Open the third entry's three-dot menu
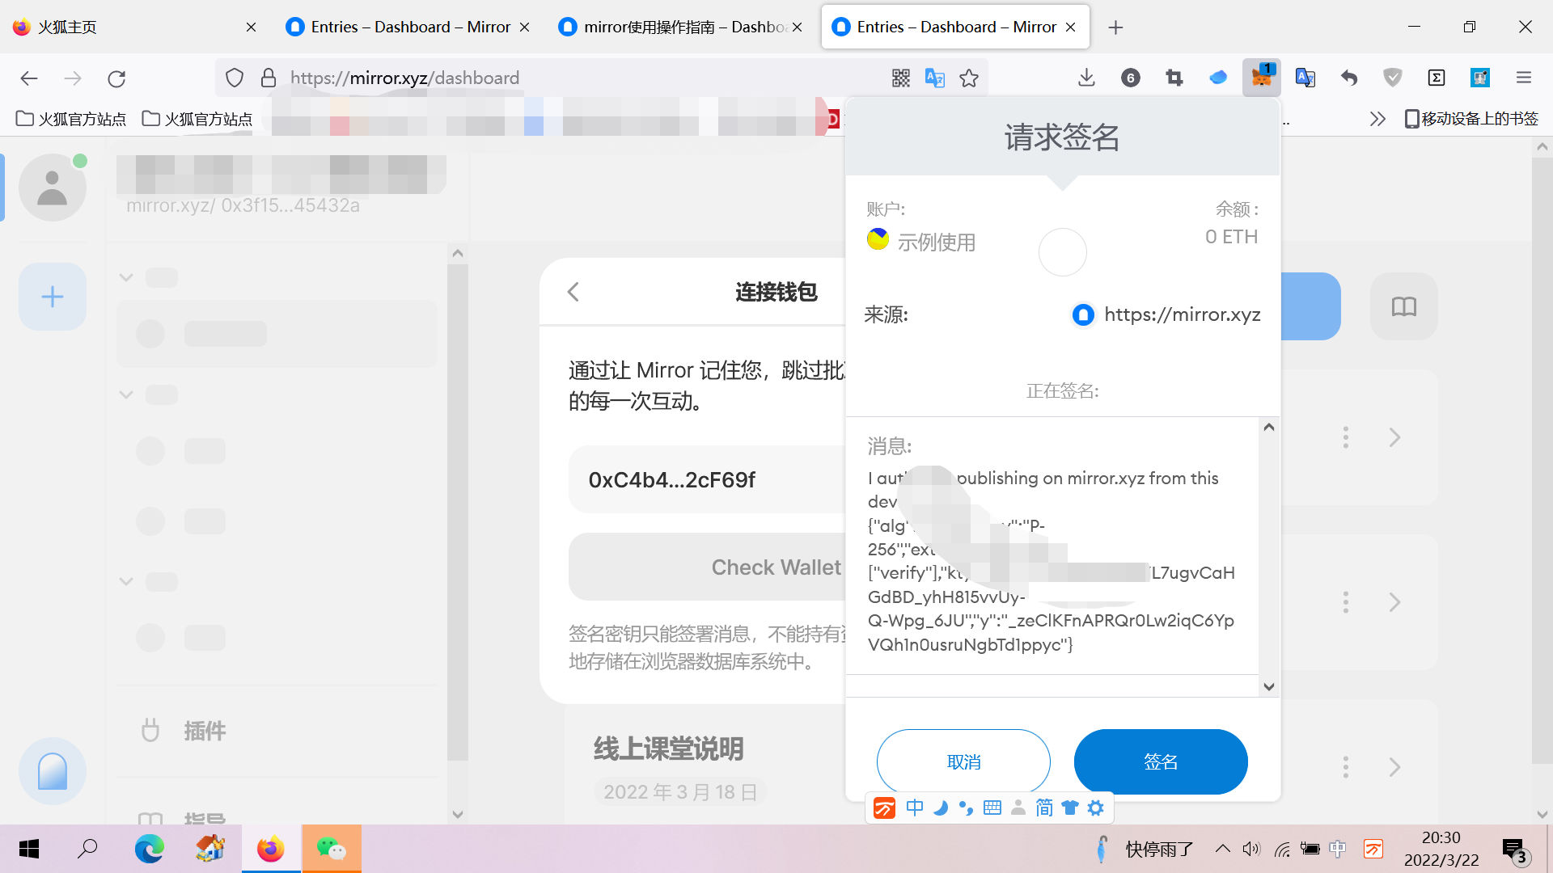 click(x=1346, y=767)
